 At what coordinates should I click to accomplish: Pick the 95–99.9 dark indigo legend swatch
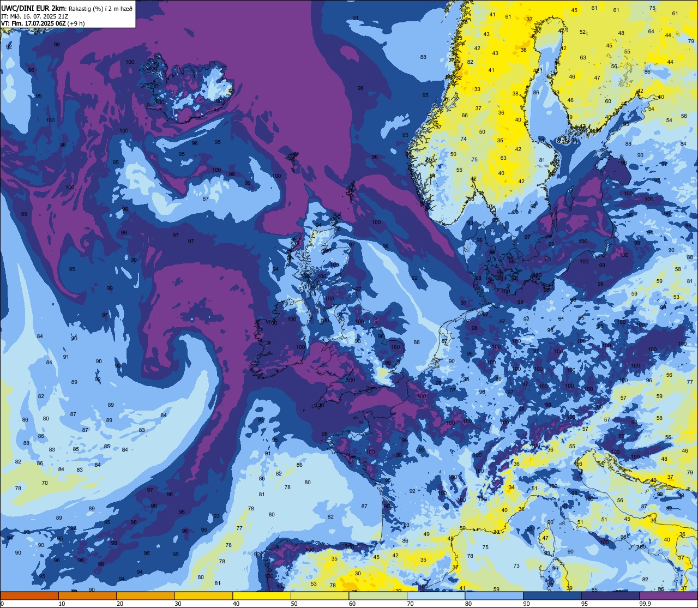point(610,595)
